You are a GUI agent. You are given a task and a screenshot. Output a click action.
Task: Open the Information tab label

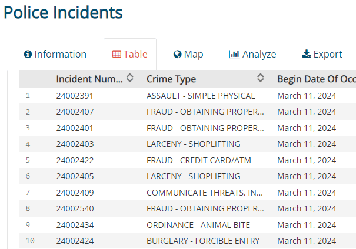60,55
